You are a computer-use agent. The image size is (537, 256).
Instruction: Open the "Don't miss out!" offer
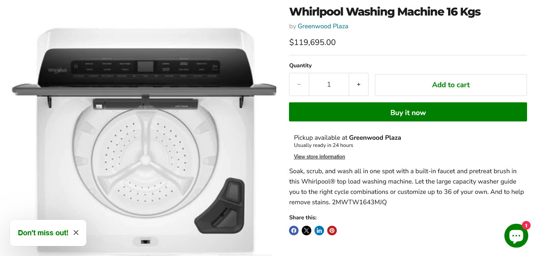click(x=43, y=233)
